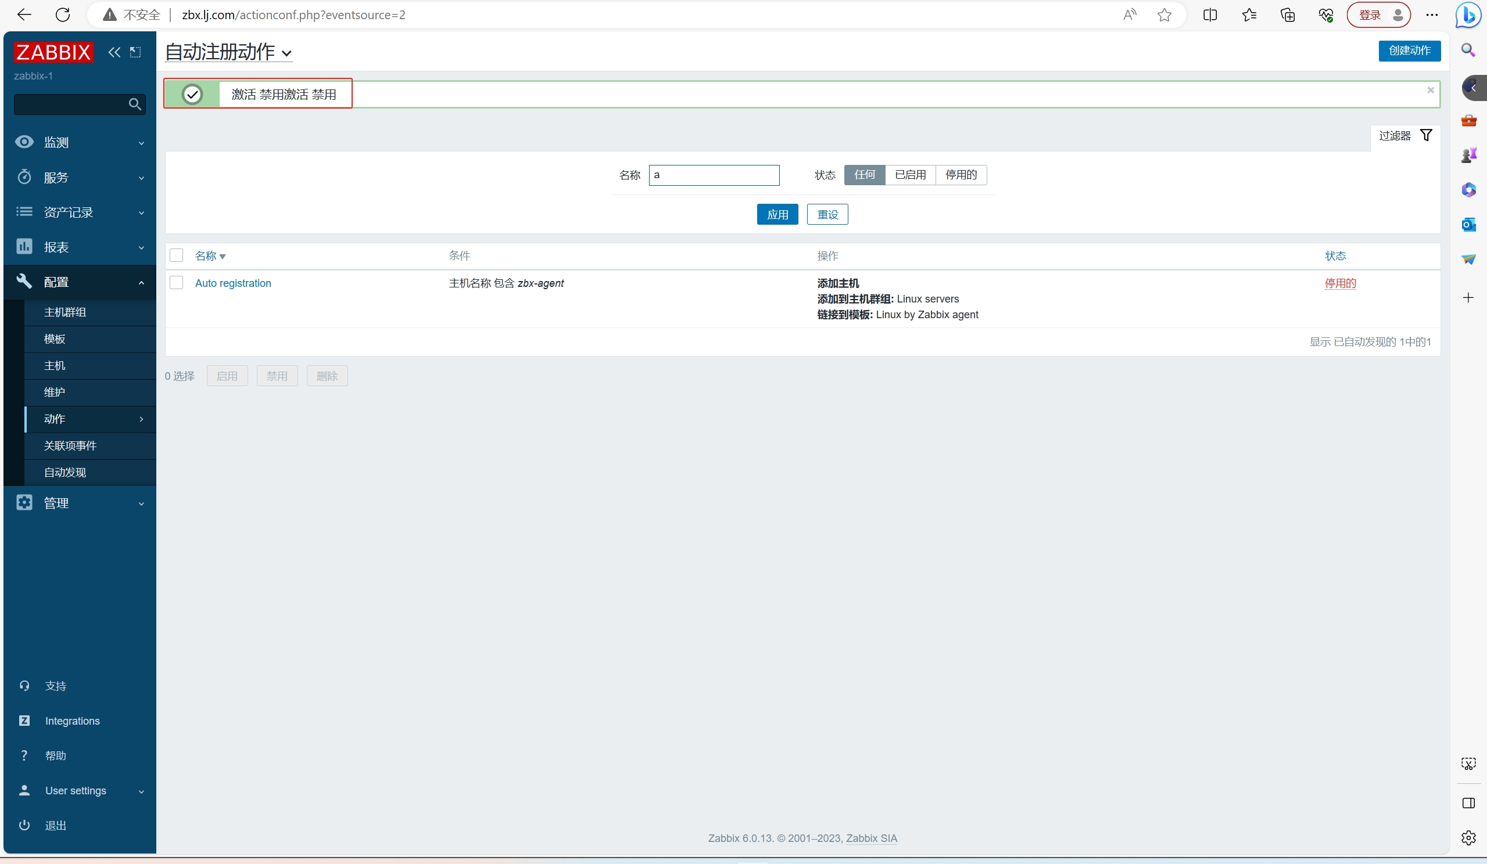The height and width of the screenshot is (864, 1487).
Task: Bookmark page with star icon
Action: point(1164,15)
